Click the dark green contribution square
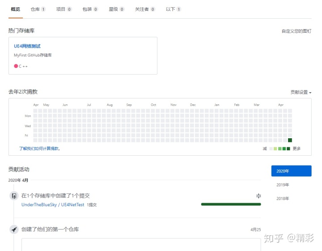Viewport: 322px width, 251px height. (x=290, y=140)
